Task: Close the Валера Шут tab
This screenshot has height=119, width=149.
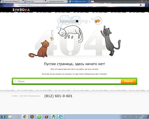Action: pos(44,1)
